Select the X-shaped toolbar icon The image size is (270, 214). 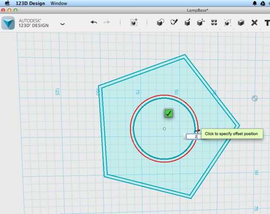254,23
